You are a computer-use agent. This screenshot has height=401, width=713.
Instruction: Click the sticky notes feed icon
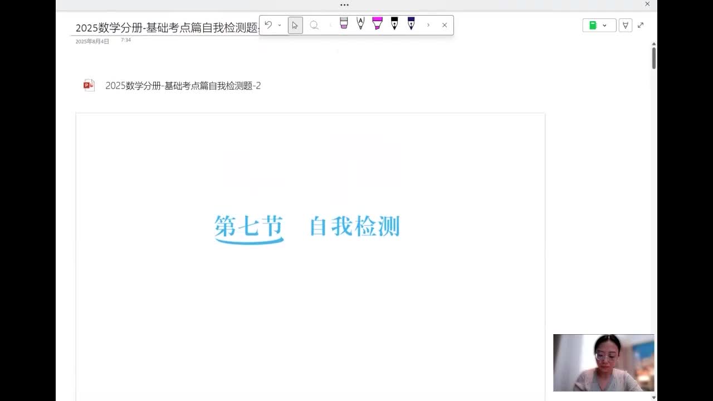626,25
